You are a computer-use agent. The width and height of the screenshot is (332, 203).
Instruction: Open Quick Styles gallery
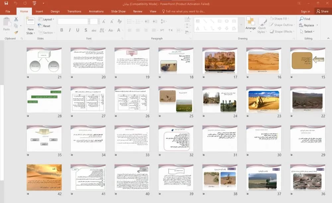(262, 25)
